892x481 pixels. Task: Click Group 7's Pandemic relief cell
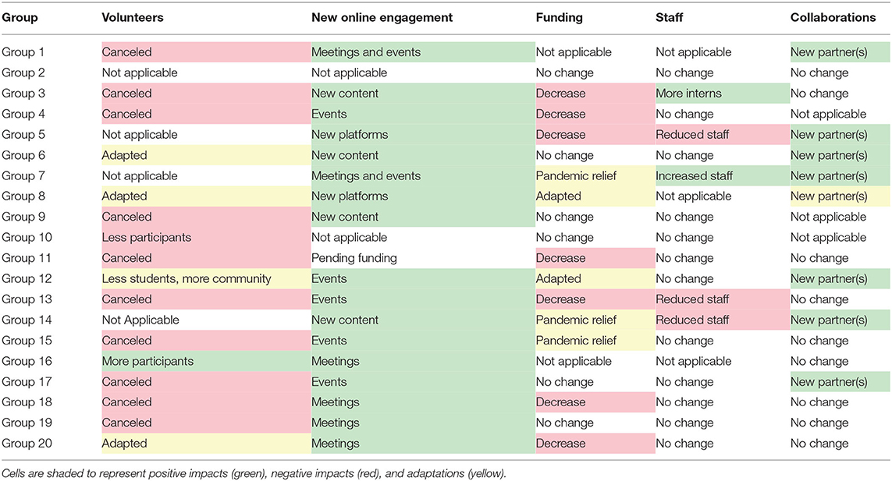(595, 175)
